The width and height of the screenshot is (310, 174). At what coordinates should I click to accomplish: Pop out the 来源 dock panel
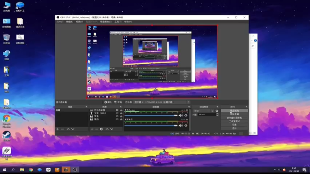point(121,107)
